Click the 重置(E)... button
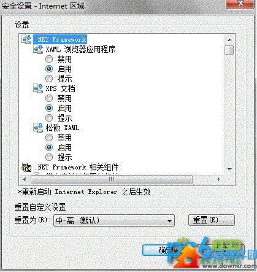The height and width of the screenshot is (272, 257). [211, 220]
